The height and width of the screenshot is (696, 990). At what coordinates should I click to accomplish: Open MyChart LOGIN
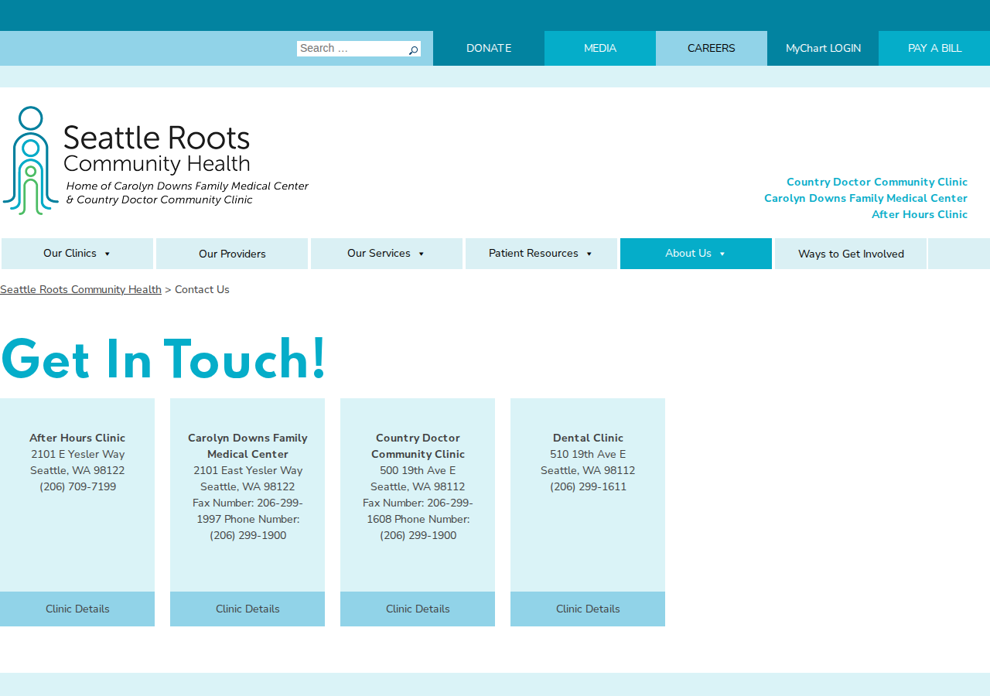click(823, 48)
